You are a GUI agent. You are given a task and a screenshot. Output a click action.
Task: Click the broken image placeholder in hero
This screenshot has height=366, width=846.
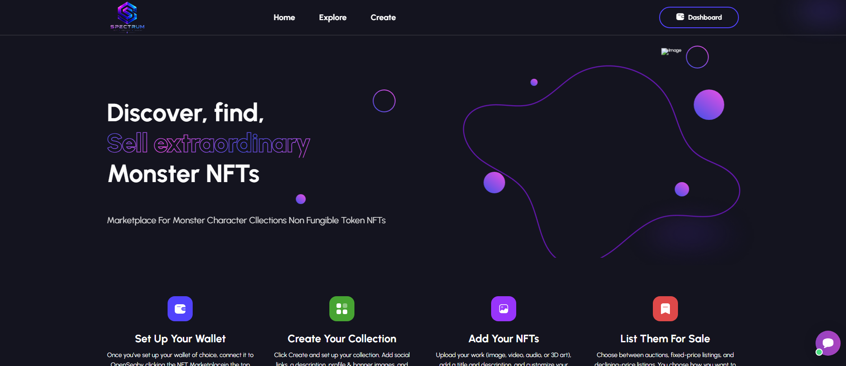tap(671, 51)
